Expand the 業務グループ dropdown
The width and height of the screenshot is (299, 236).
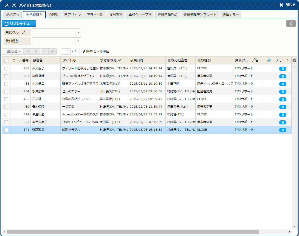pyautogui.click(x=78, y=32)
